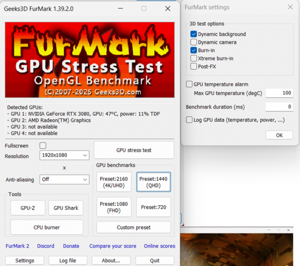Click the FurMark GPU Stress Test banner
The width and height of the screenshot is (300, 266).
90,60
